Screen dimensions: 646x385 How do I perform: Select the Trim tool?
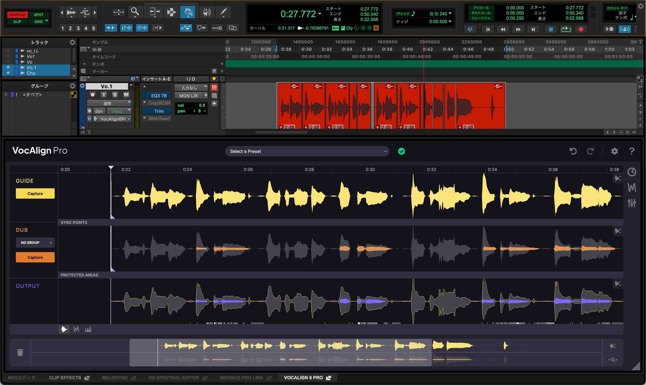(x=154, y=12)
